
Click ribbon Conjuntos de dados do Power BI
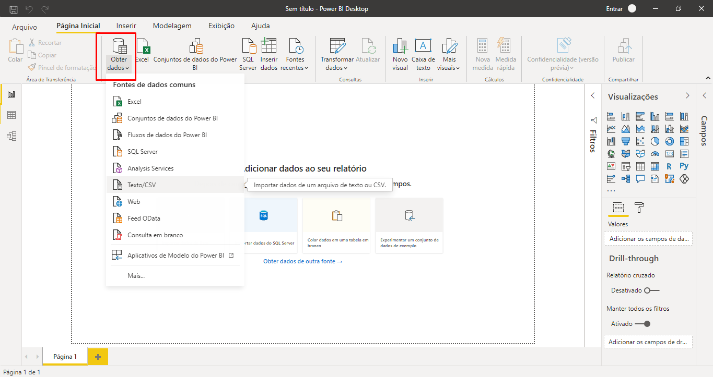tap(195, 54)
